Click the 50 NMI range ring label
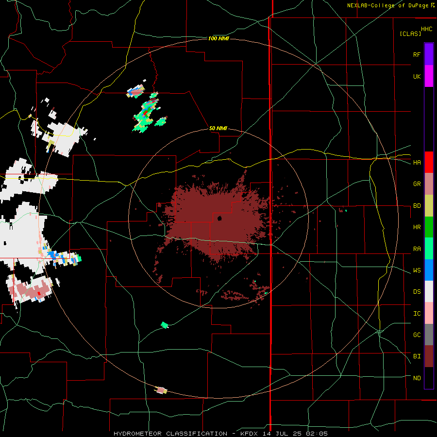Image resolution: width=437 pixels, height=437 pixels. [x=218, y=128]
